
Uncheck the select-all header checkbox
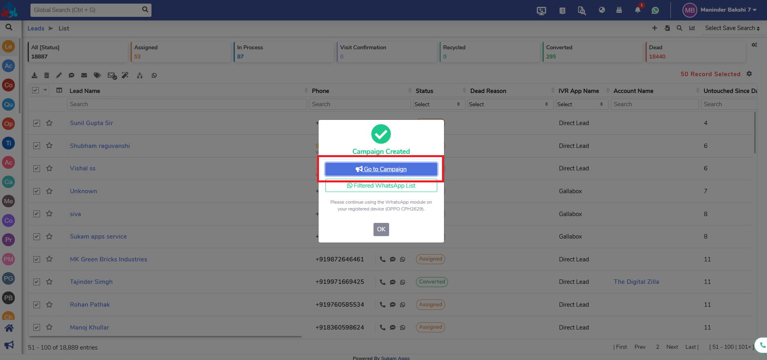click(35, 90)
